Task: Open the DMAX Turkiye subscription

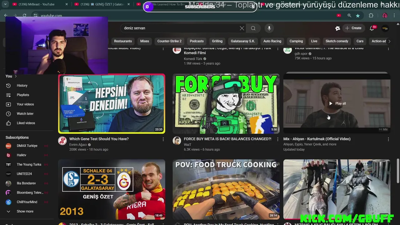Action: click(x=27, y=146)
